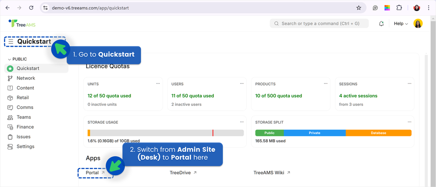Click the blue Private storage segment
Screen dimensions: 436x187
coord(315,133)
